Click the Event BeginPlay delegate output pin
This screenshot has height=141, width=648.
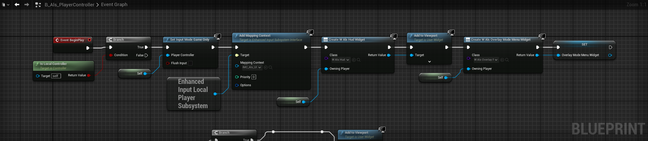pos(89,40)
